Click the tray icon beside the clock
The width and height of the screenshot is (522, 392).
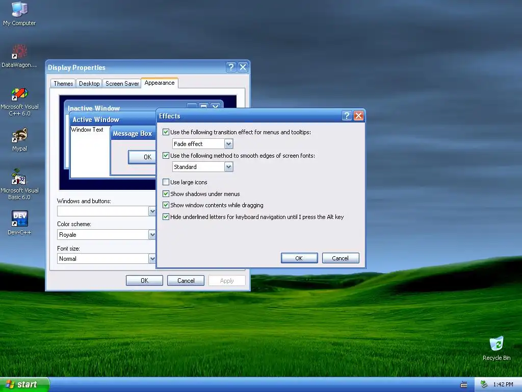pos(484,384)
